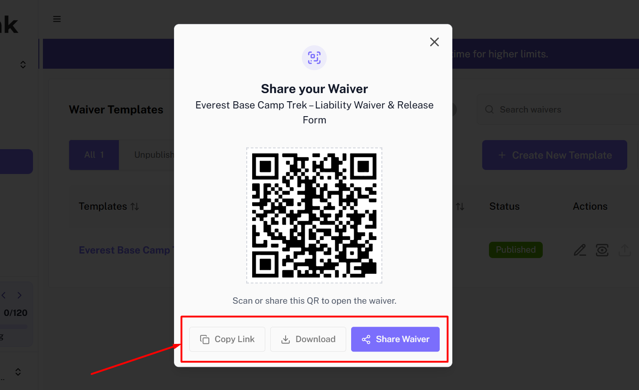Viewport: 639px width, 390px height.
Task: Expand the sidebar selector at top left
Action: point(23,65)
